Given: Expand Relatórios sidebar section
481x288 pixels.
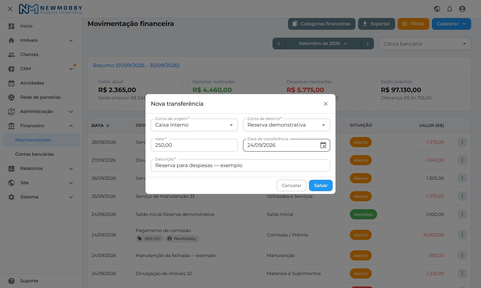Looking at the screenshot, I should pyautogui.click(x=41, y=168).
